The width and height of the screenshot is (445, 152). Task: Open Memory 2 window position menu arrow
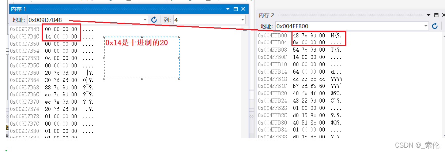[x=429, y=15]
